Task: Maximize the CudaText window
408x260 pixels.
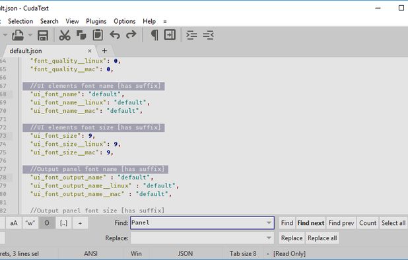Action: (x=401, y=8)
